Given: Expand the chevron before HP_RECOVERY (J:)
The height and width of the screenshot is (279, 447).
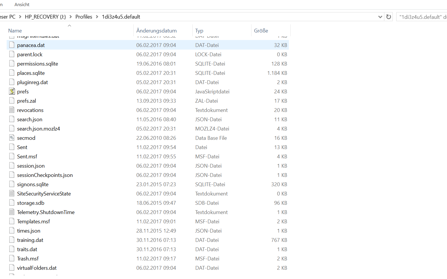Looking at the screenshot, I should click(20, 17).
